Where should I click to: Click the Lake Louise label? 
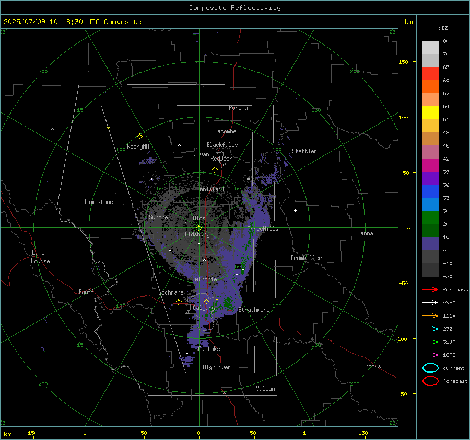tap(40, 257)
